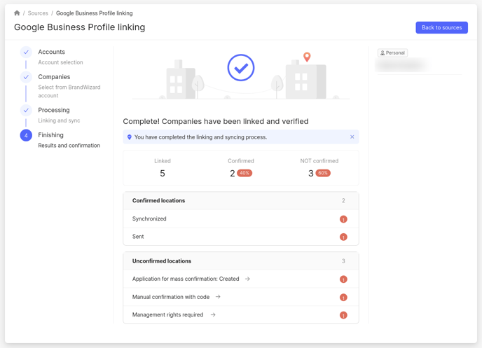Click the Select from BrandWizard account subtitle
Viewport: 482px width, 348px height.
69,92
